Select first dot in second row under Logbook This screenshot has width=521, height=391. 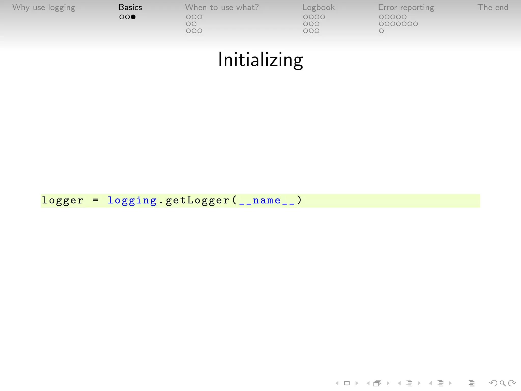(306, 24)
